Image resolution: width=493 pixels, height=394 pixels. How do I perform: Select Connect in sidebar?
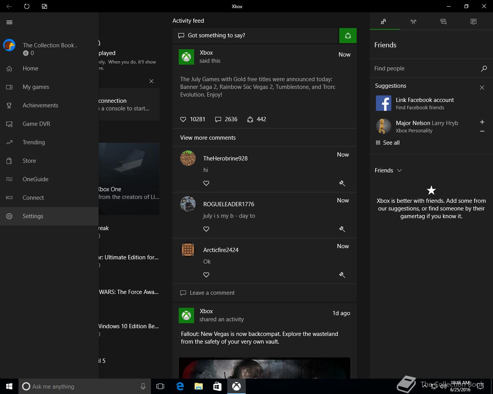(x=49, y=198)
